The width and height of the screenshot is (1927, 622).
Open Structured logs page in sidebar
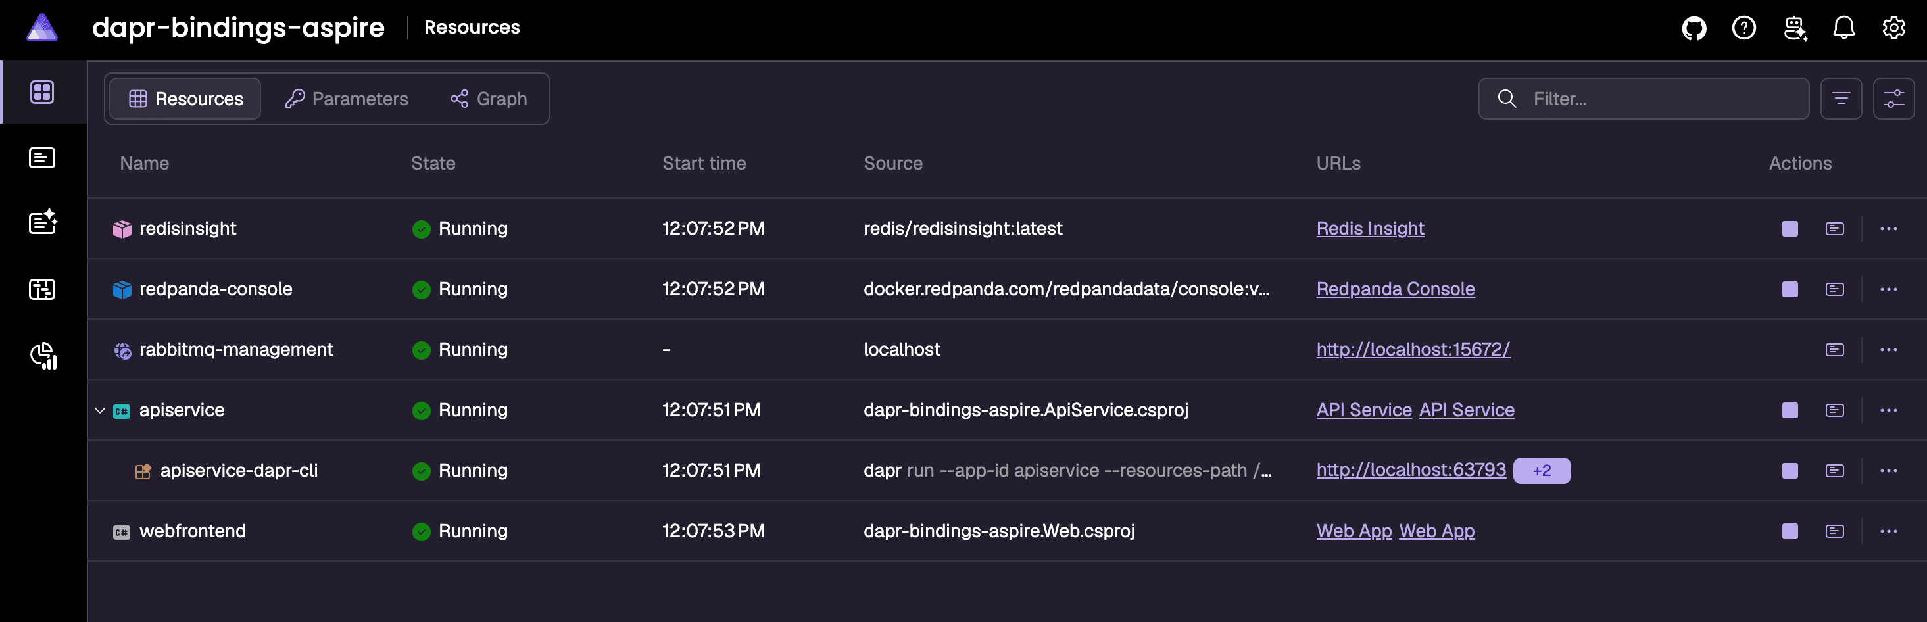click(43, 222)
